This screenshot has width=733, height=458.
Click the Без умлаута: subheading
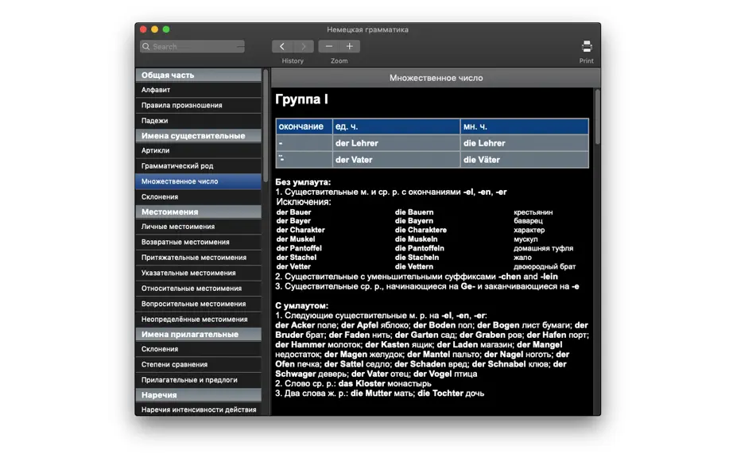(303, 182)
